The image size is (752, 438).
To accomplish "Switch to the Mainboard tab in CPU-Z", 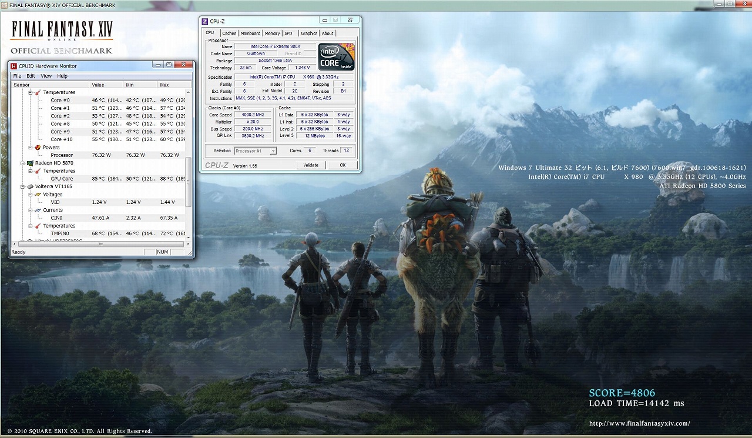I will (x=250, y=34).
